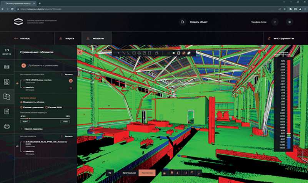This screenshot has height=183, width=308.
Task: Select the clipping box tool icon
Action: click(x=149, y=53)
